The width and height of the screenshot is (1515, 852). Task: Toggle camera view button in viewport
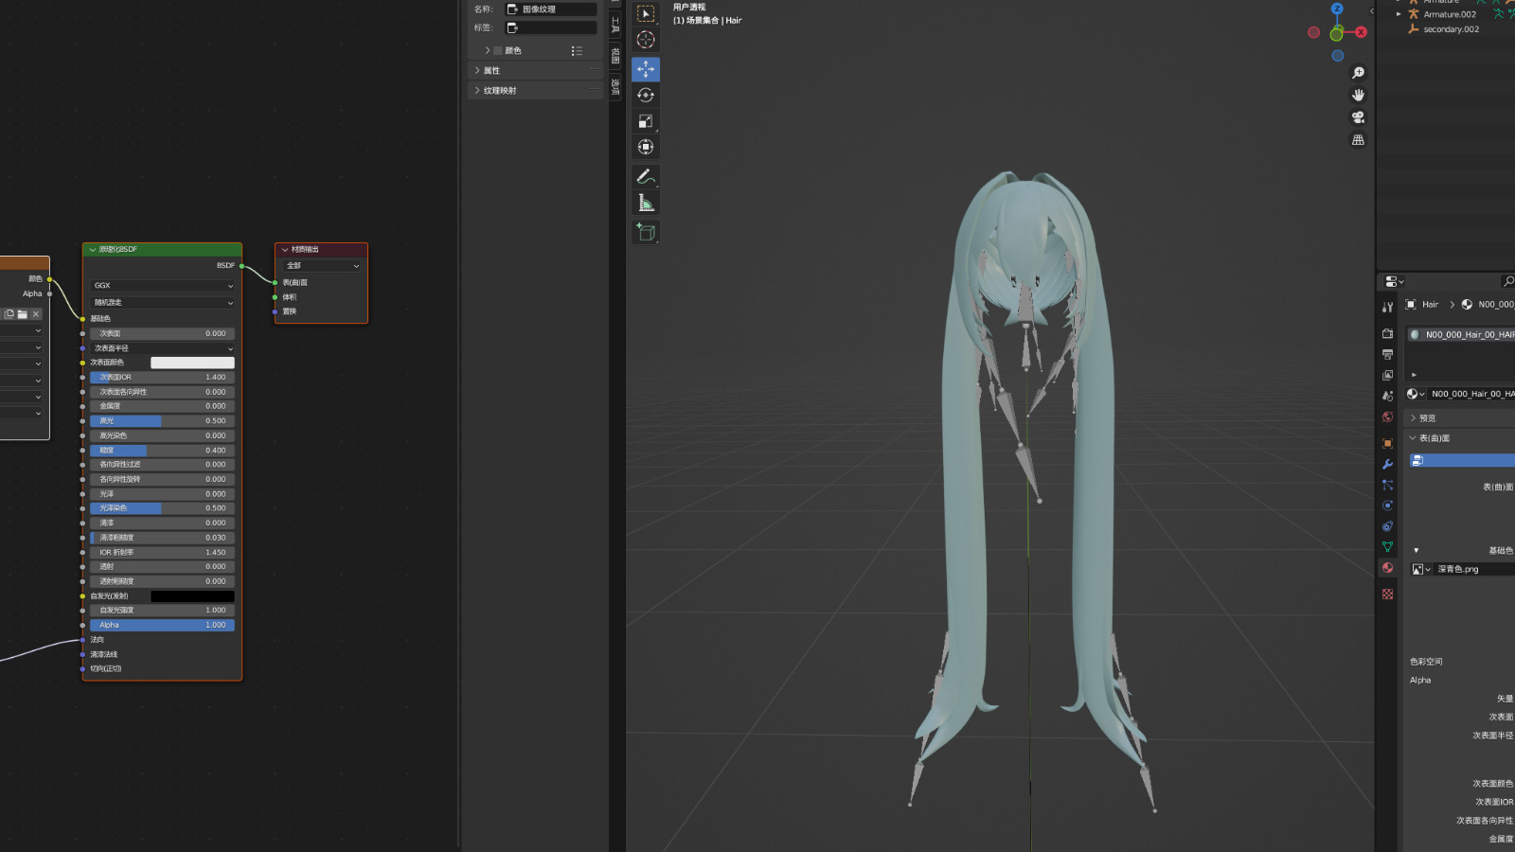pyautogui.click(x=1358, y=117)
